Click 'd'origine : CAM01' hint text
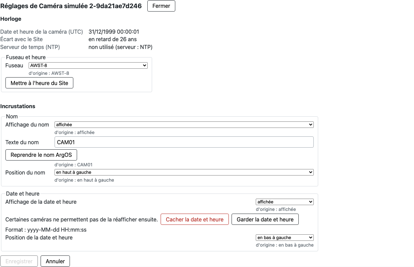The height and width of the screenshot is (267, 414). (x=73, y=165)
